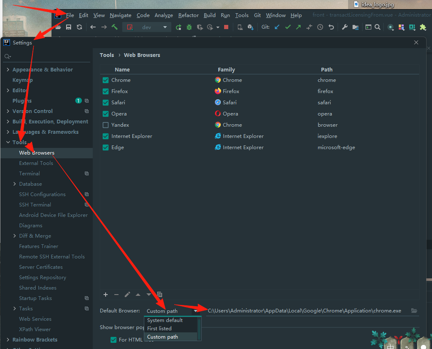This screenshot has height=349, width=432.
Task: Copy browser entry with duplicate icon
Action: click(x=160, y=295)
